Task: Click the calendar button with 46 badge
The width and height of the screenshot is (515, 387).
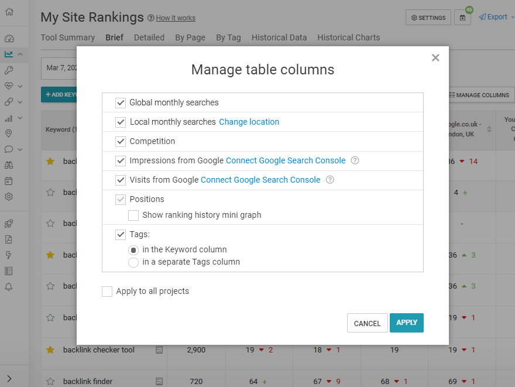Action: [x=462, y=18]
